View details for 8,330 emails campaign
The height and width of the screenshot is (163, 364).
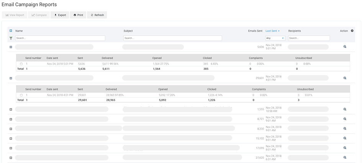point(345,129)
